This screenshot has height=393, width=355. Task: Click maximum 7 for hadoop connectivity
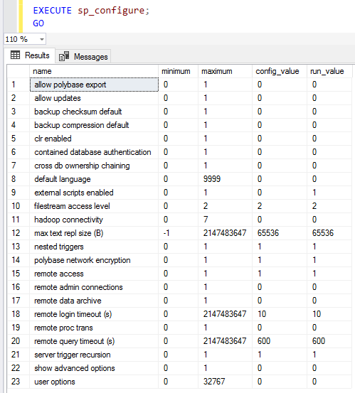click(225, 220)
